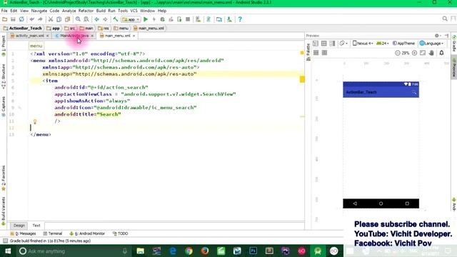Click the Replace magnifier icon
Image resolution: width=457 pixels, height=257 pixels.
[x=86, y=19]
